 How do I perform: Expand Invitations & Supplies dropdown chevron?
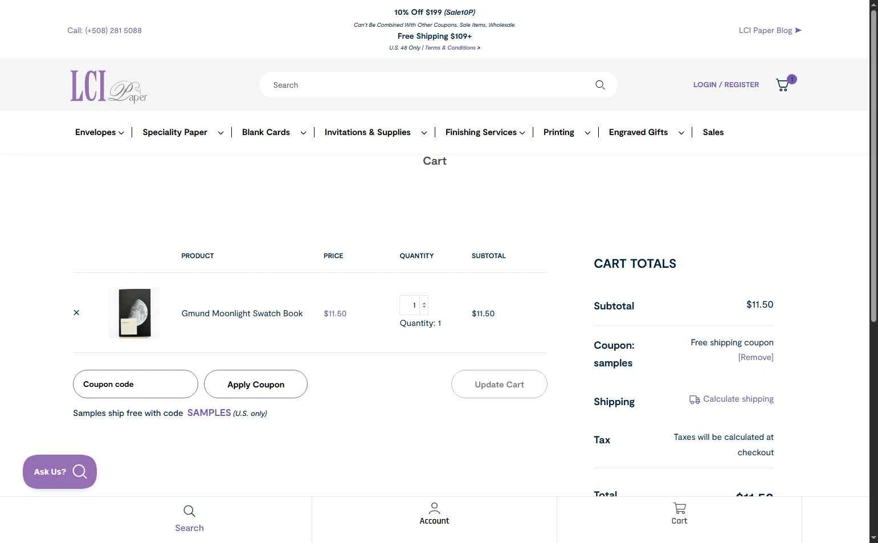pyautogui.click(x=424, y=133)
